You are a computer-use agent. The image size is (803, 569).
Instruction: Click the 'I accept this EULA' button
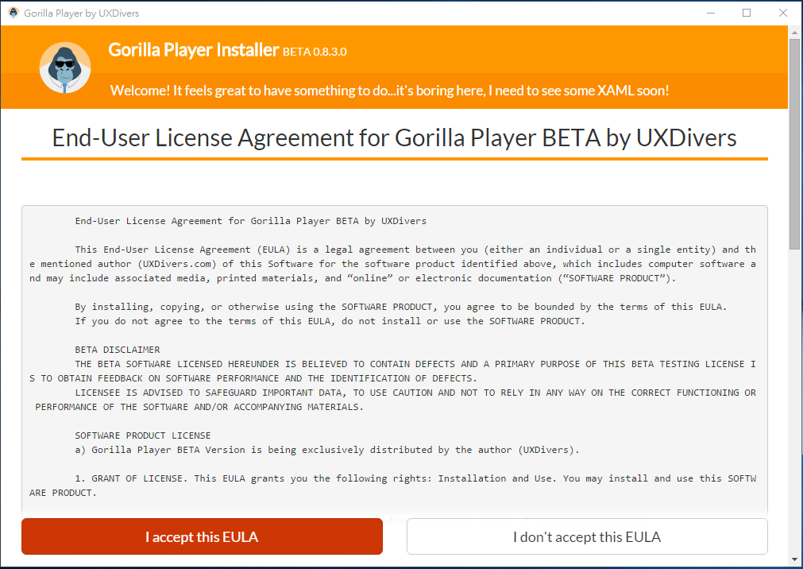[202, 536]
